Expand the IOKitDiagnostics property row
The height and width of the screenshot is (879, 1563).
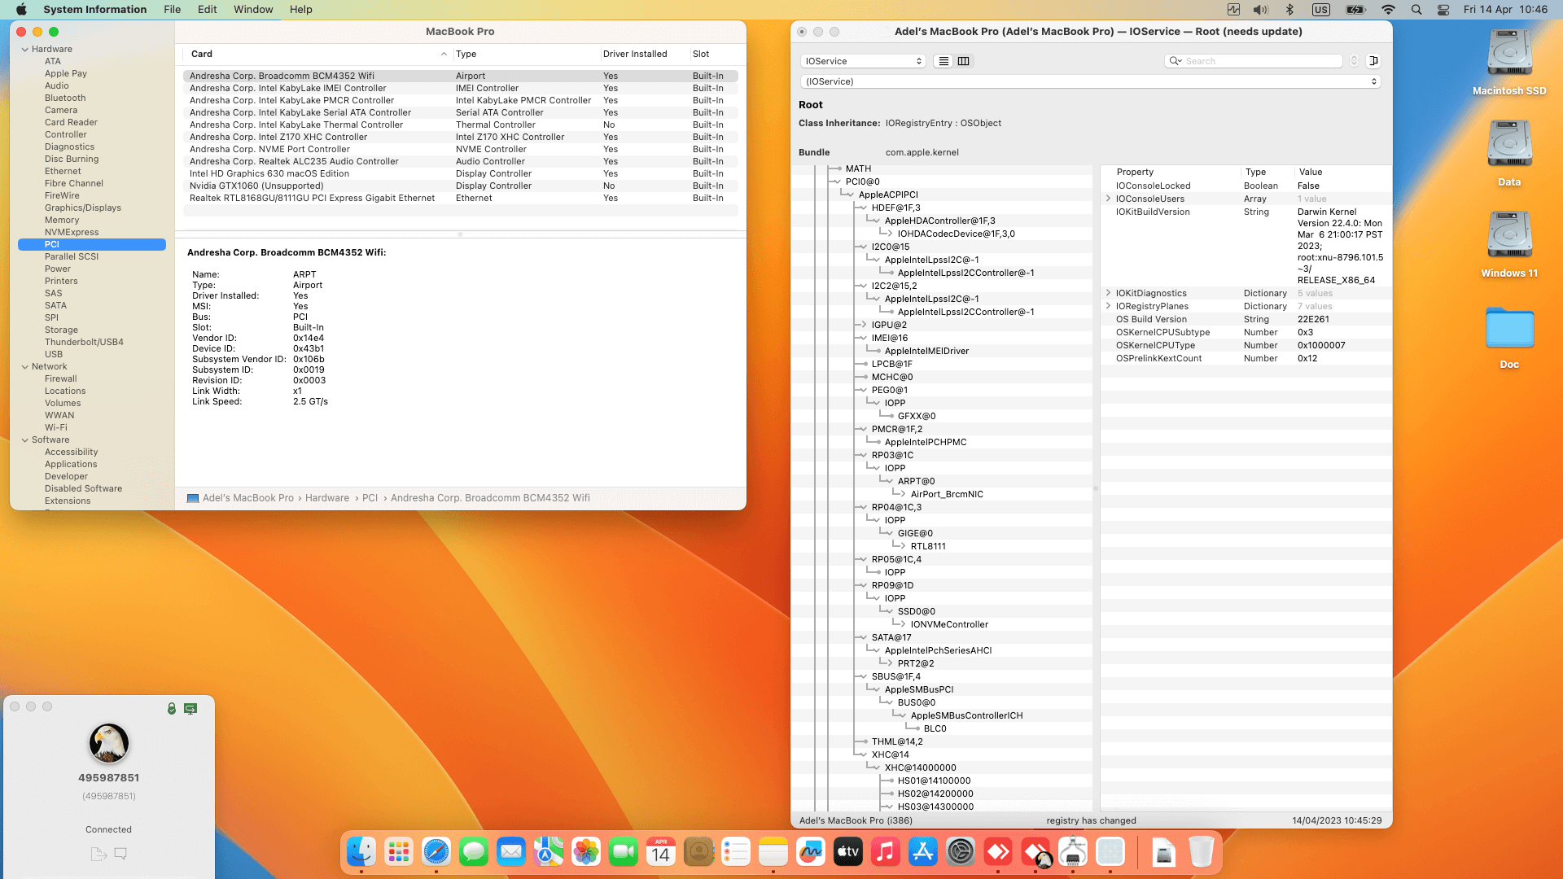pos(1108,293)
